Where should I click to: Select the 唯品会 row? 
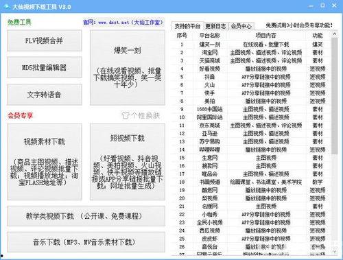(250, 174)
